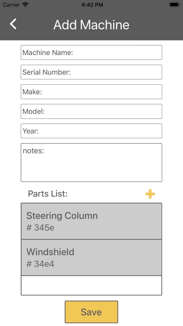
Task: Choose the Year input box
Action: (91, 131)
